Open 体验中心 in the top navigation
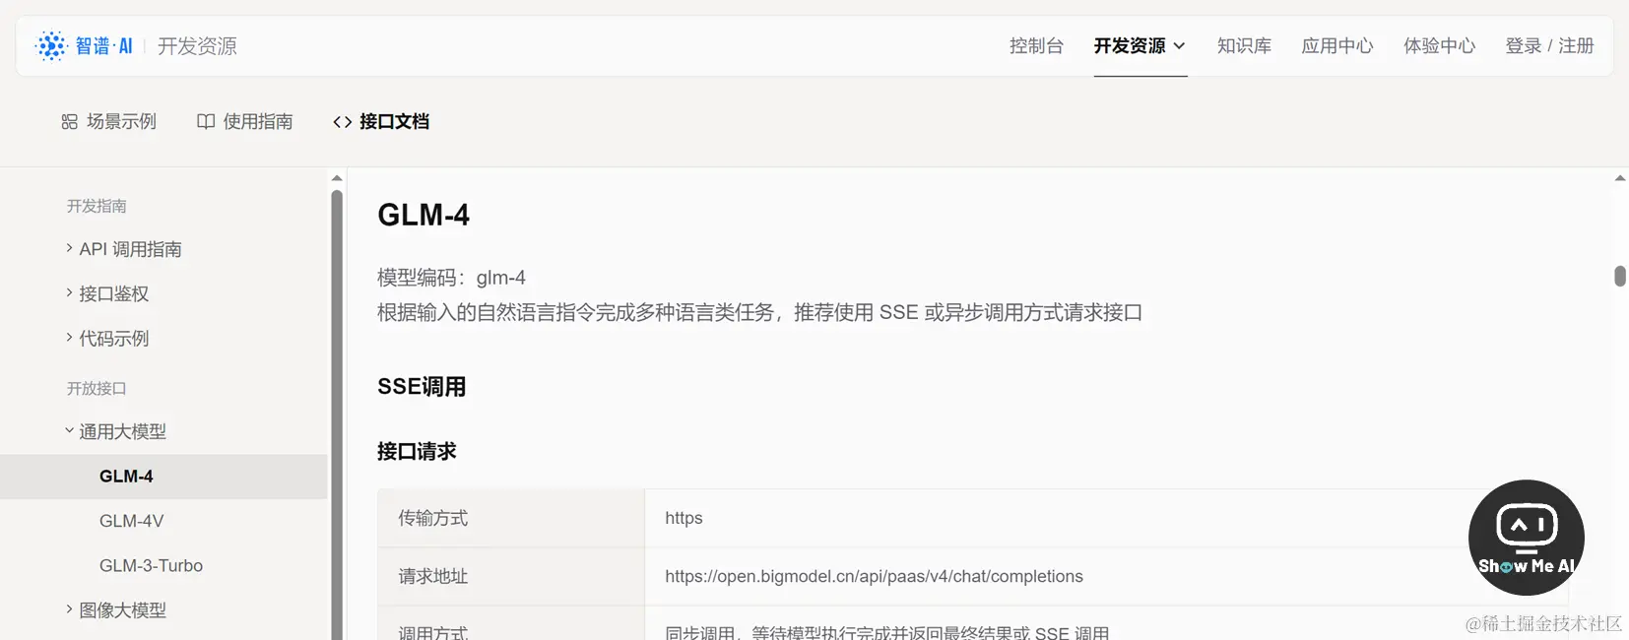 coord(1439,46)
